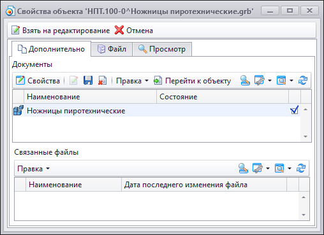Click 'Взять на редактирование' button
The image size is (324, 235).
tap(61, 31)
